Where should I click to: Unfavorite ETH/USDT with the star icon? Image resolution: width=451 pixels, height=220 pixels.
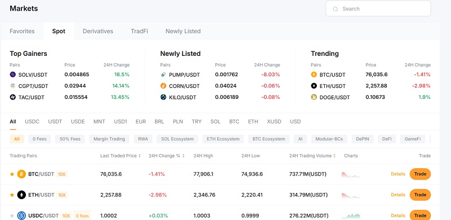pos(12,195)
